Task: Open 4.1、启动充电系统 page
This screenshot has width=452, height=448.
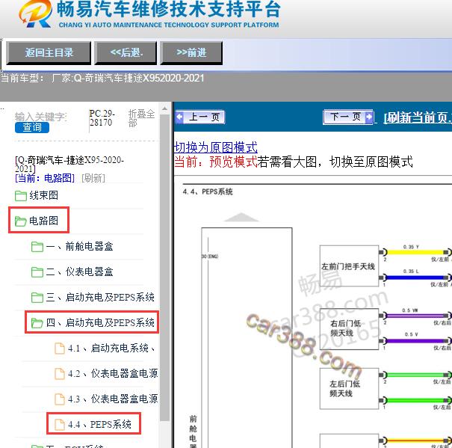Action: click(111, 348)
